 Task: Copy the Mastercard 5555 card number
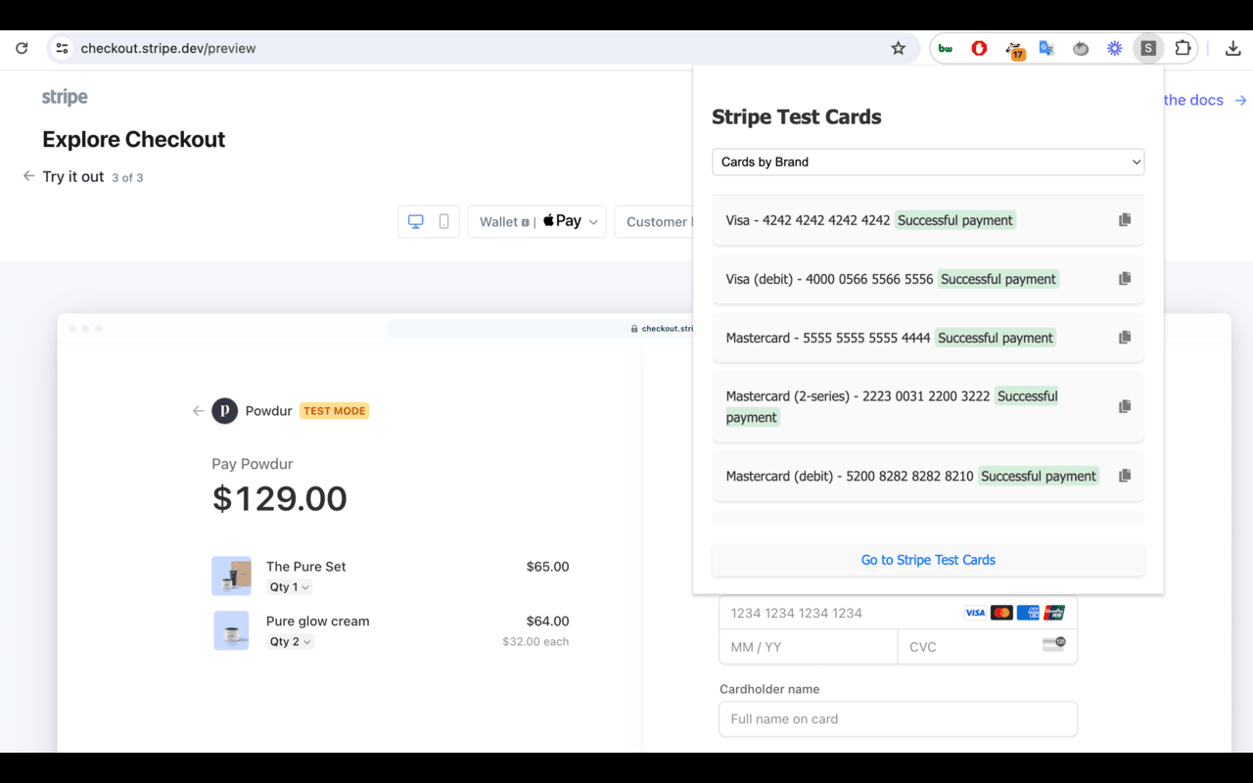pos(1124,337)
